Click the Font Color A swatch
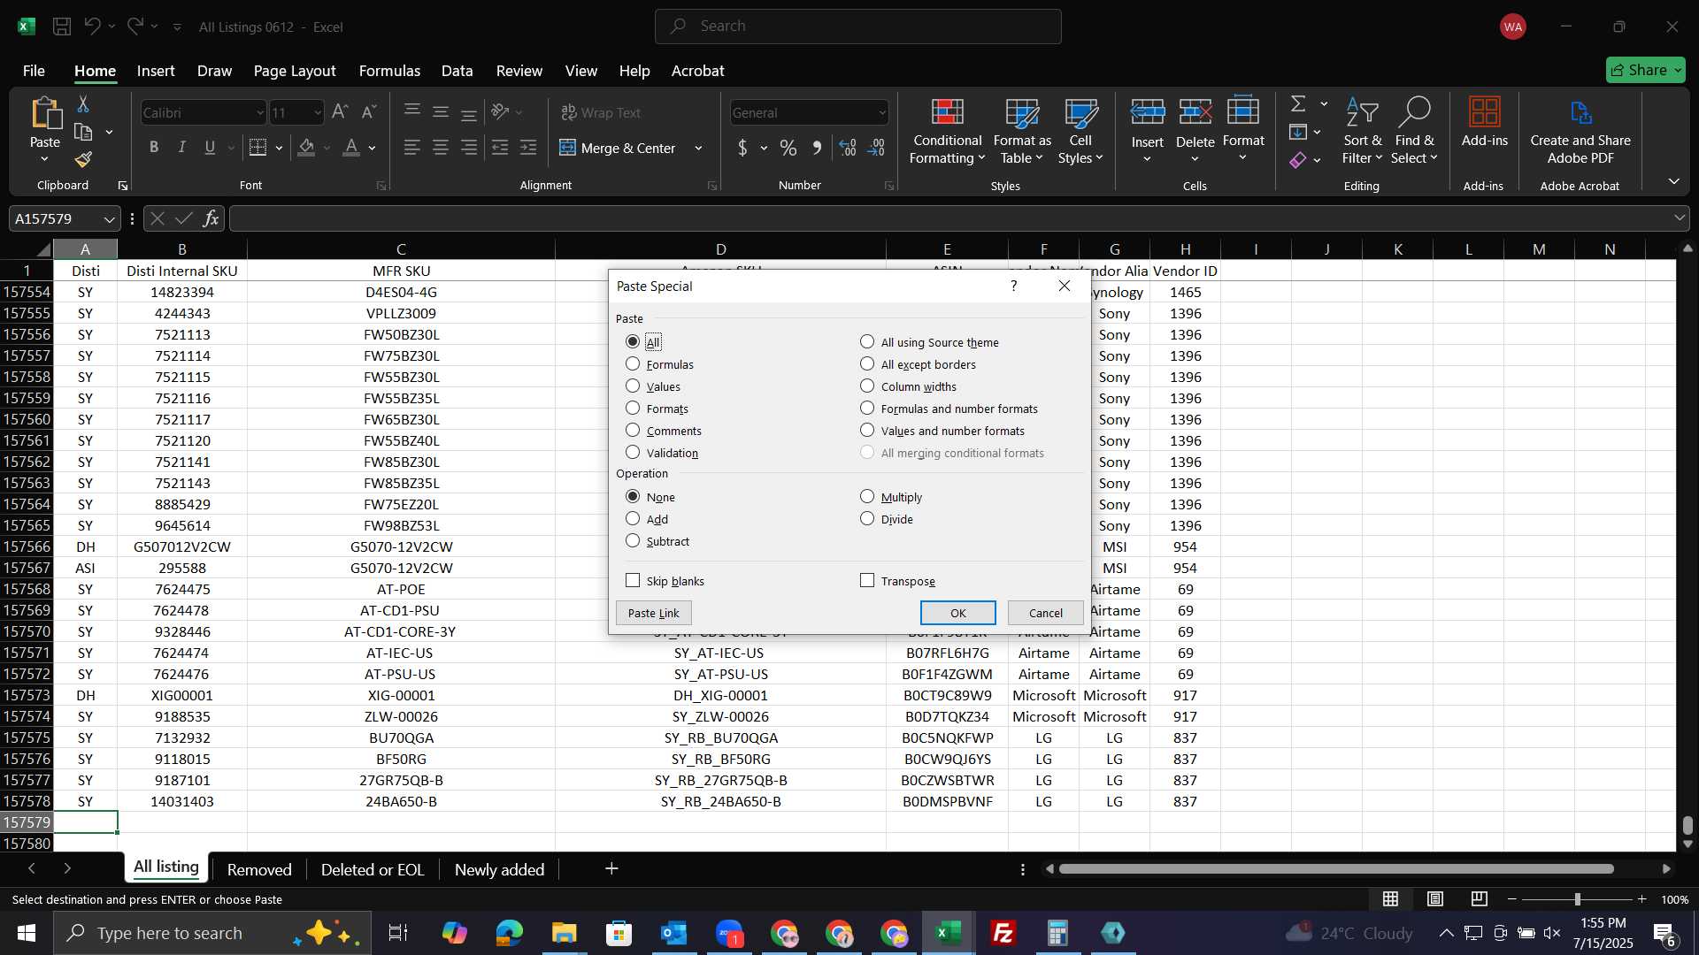 (351, 148)
